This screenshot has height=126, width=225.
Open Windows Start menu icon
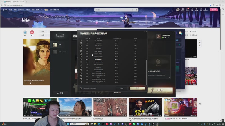(x=68, y=124)
